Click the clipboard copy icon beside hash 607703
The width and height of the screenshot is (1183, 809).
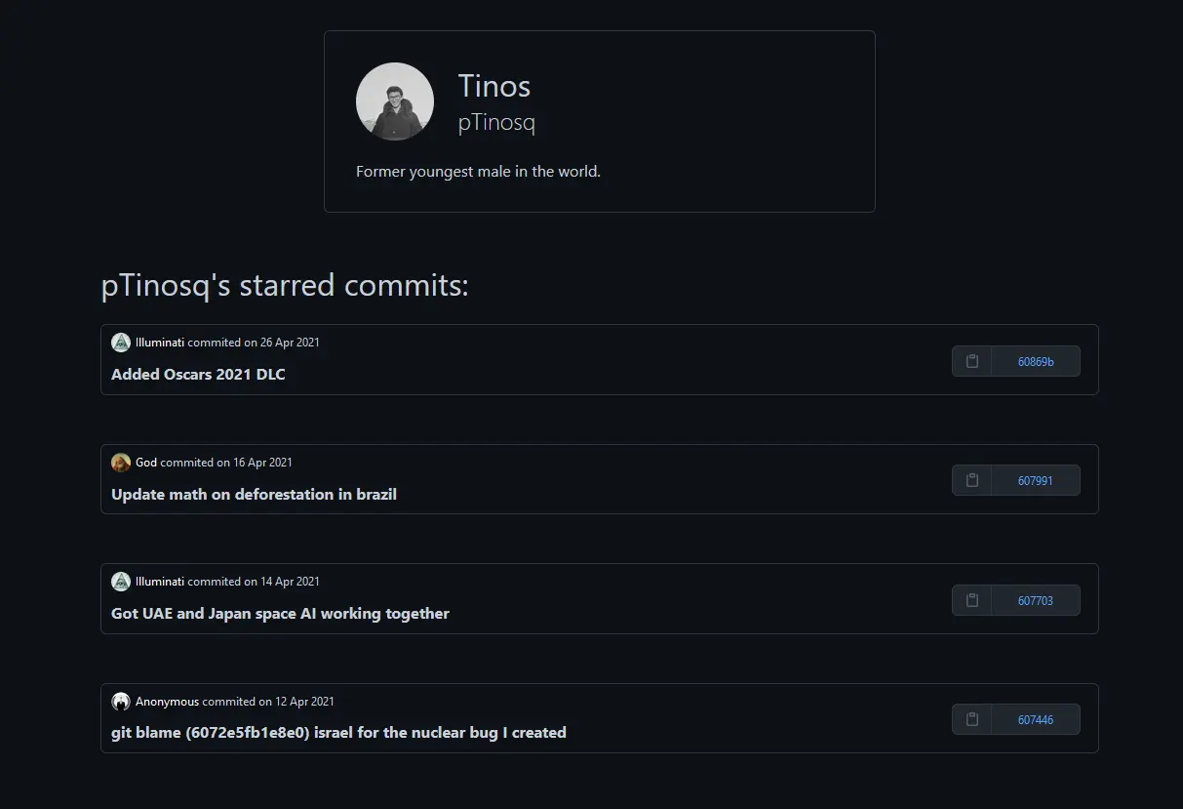tap(971, 600)
